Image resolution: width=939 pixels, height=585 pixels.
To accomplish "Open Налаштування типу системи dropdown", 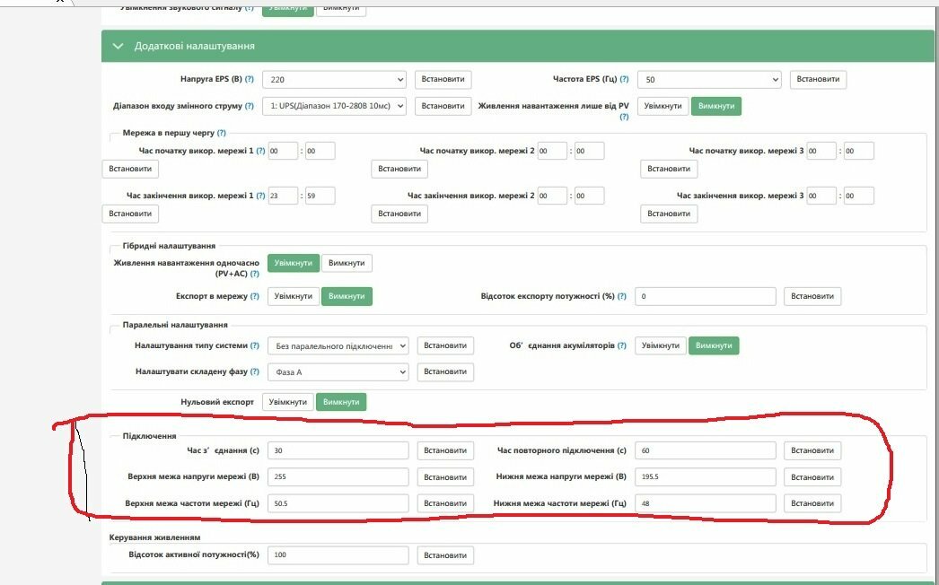I will pos(338,345).
